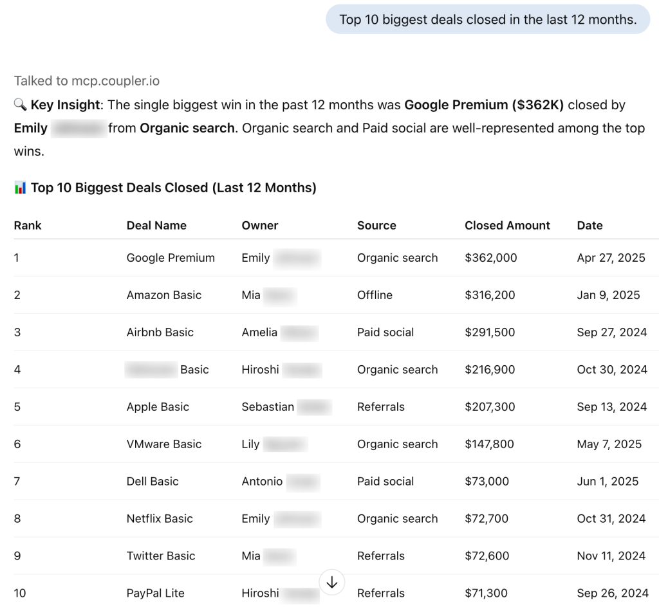
Task: Click the $72,600 closed amount
Action: (487, 556)
